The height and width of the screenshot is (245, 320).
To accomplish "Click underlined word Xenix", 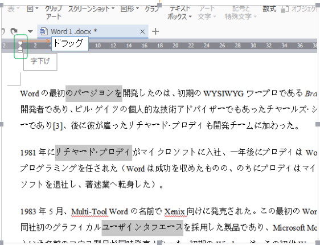I will 175,211.
